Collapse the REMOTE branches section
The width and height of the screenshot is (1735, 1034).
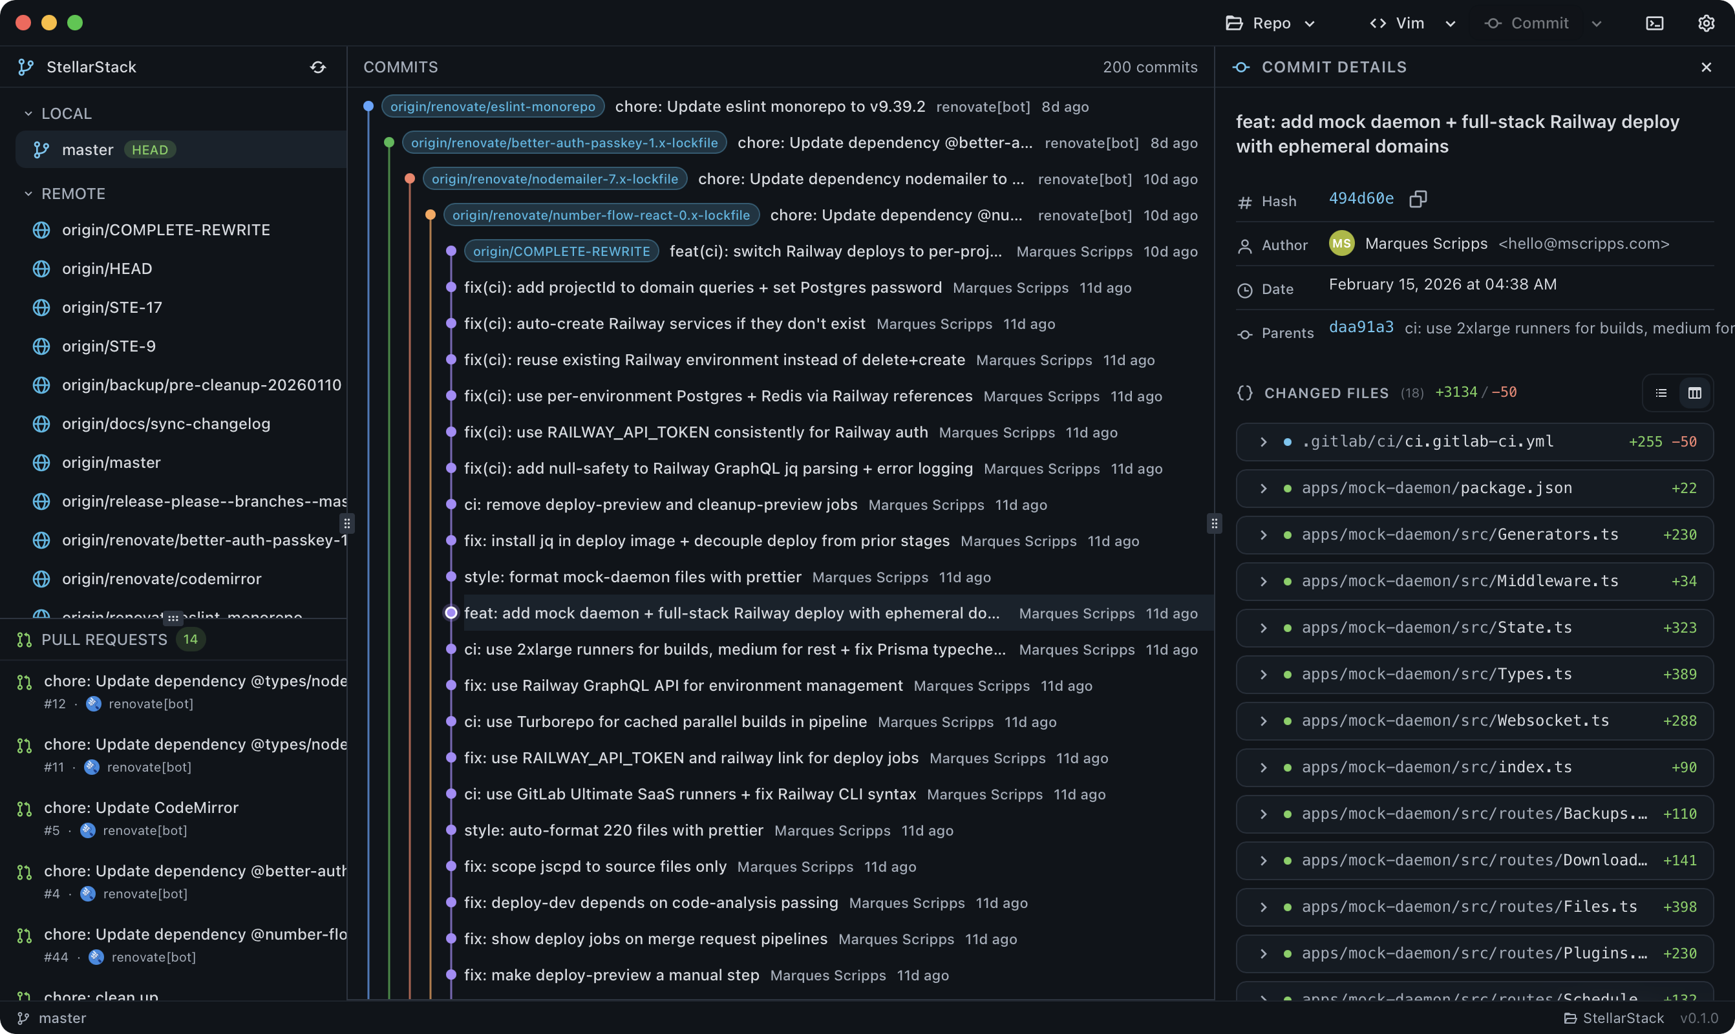click(x=28, y=194)
